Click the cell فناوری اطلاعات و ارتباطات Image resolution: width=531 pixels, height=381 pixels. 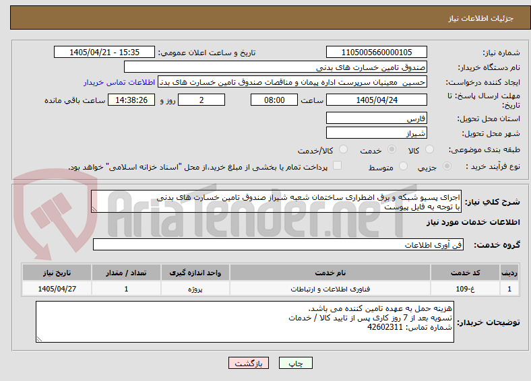(x=330, y=289)
